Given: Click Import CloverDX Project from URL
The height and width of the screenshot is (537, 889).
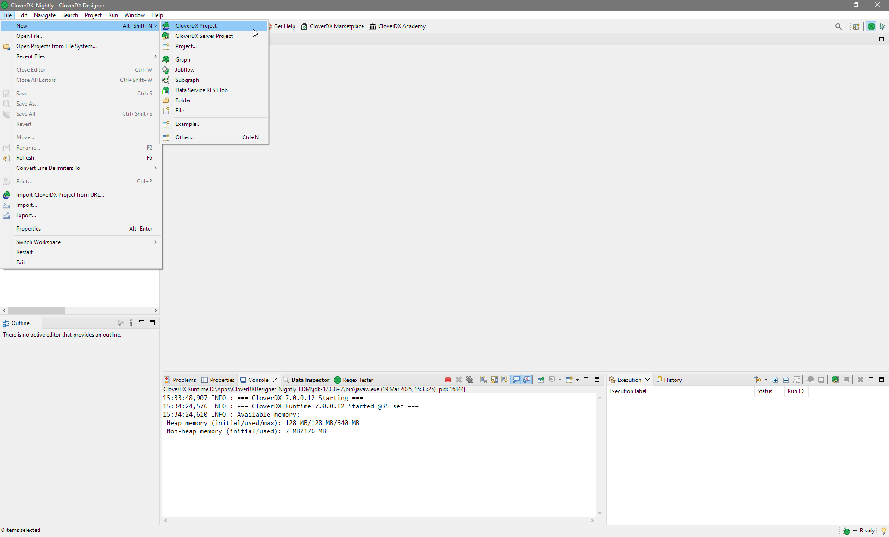Looking at the screenshot, I should [60, 195].
